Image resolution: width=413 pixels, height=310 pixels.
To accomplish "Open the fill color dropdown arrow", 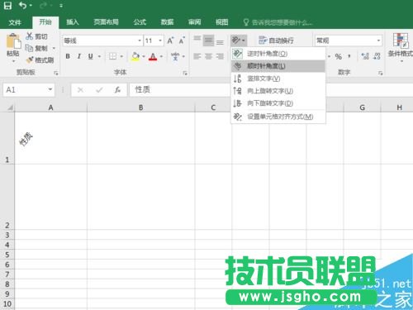I will coord(144,56).
